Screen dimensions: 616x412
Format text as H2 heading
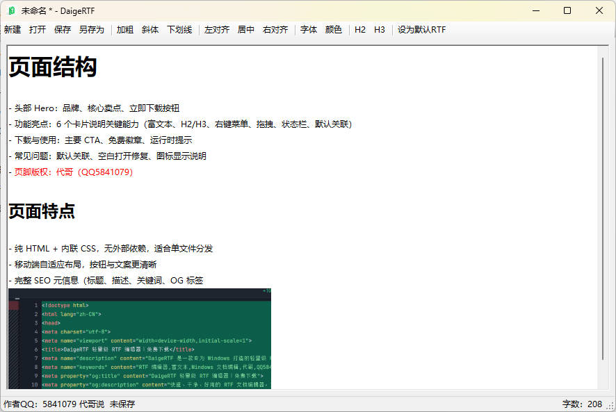coord(360,29)
